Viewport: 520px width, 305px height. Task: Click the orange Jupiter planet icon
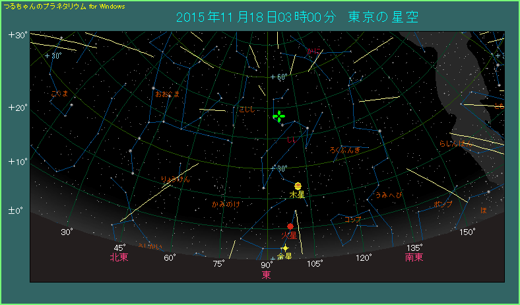coord(298,186)
